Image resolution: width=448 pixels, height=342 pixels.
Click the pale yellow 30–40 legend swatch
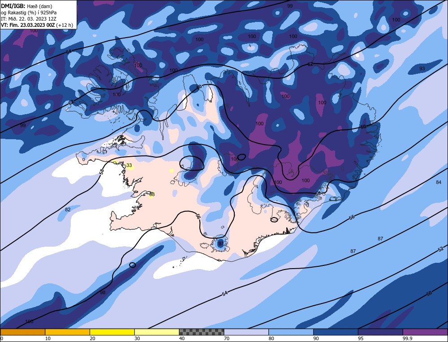pyautogui.click(x=157, y=332)
